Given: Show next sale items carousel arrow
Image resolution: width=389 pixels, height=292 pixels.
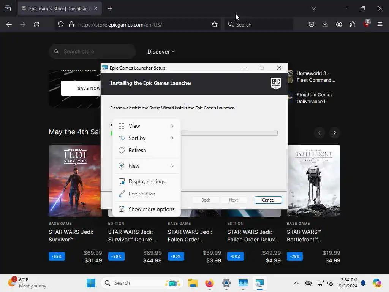Looking at the screenshot, I should (334, 133).
